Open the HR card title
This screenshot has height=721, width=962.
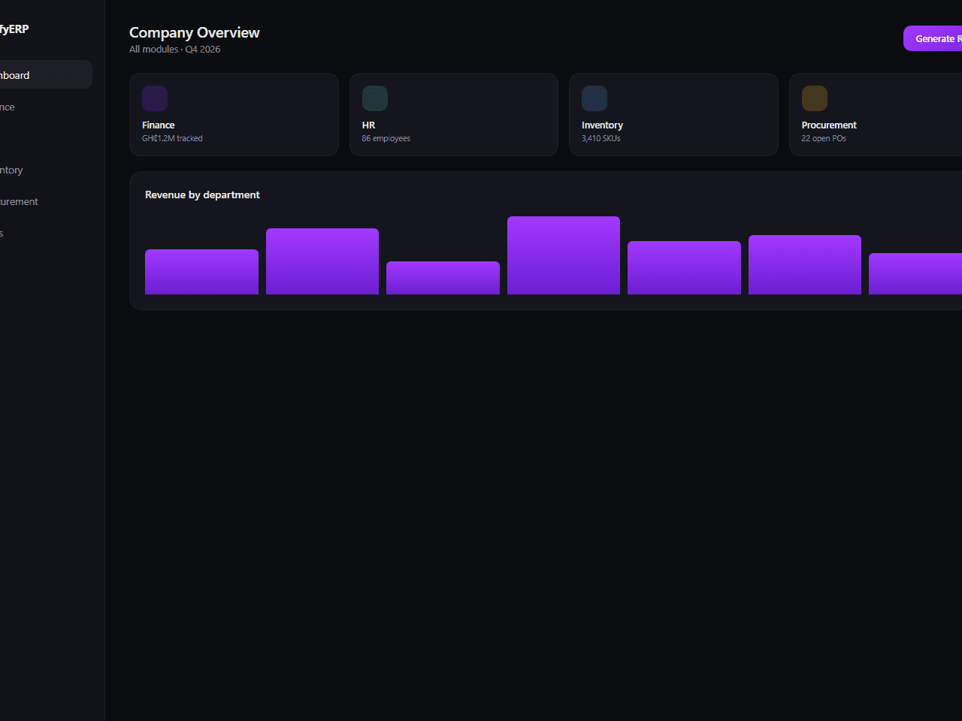[x=368, y=125]
